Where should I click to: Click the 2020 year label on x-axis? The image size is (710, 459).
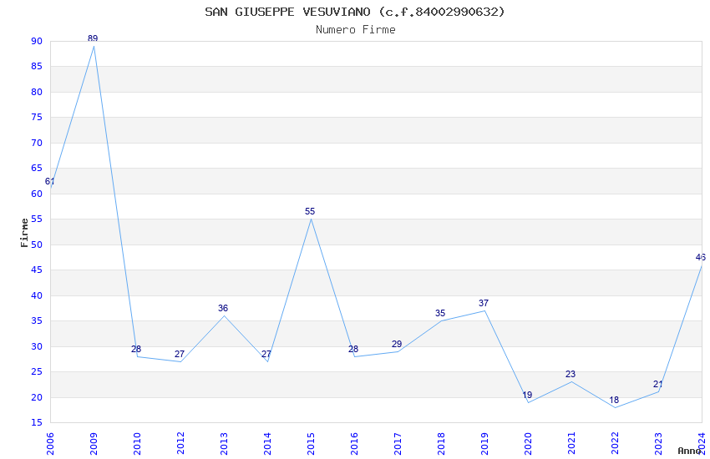pyautogui.click(x=528, y=441)
